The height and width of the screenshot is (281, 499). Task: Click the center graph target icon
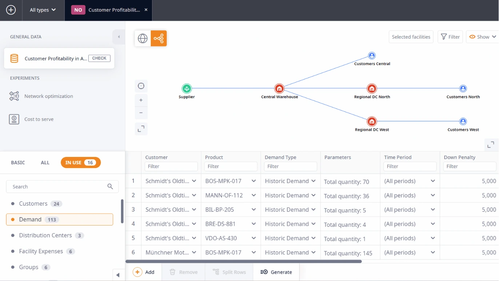(141, 86)
